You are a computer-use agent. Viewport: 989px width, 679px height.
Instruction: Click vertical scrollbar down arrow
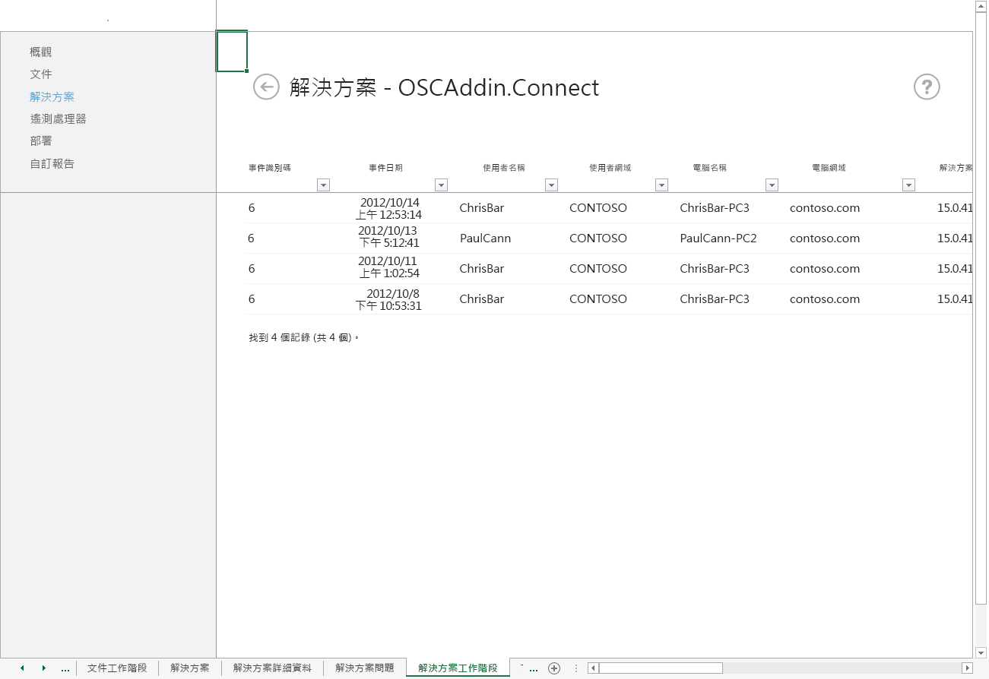click(x=981, y=652)
